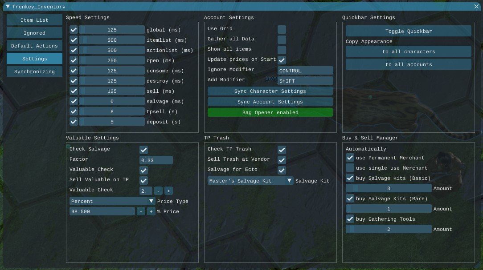The image size is (483, 270).
Task: Click minus button next to Valuable Check value
Action: tap(159, 191)
